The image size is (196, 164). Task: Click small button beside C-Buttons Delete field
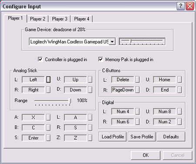138,80
